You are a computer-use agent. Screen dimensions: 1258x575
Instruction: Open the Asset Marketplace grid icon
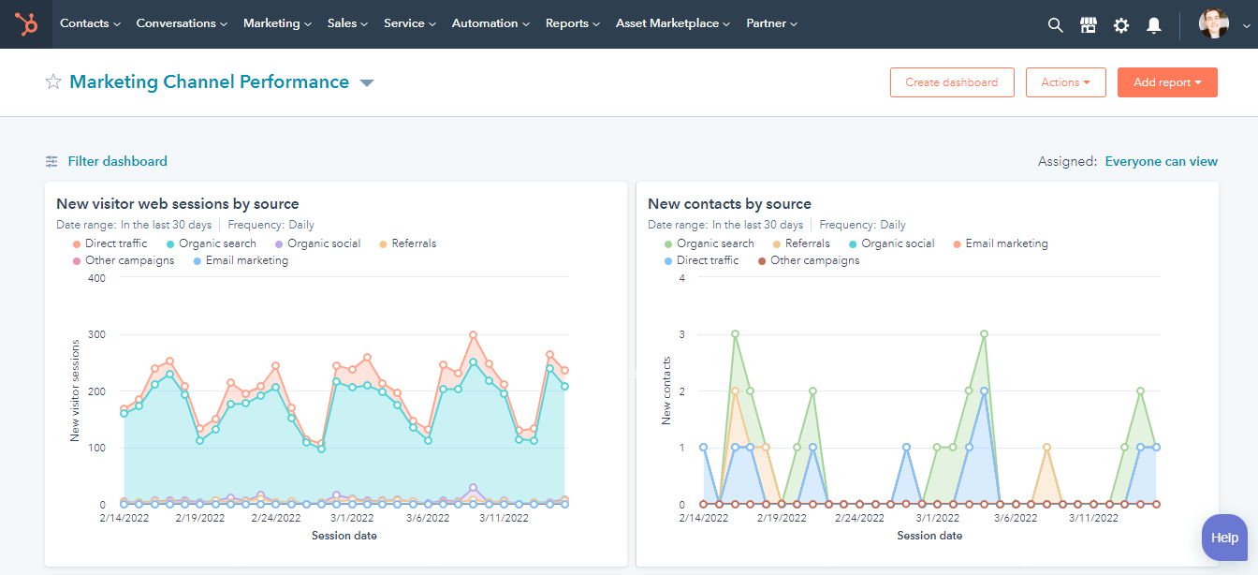tap(1088, 24)
